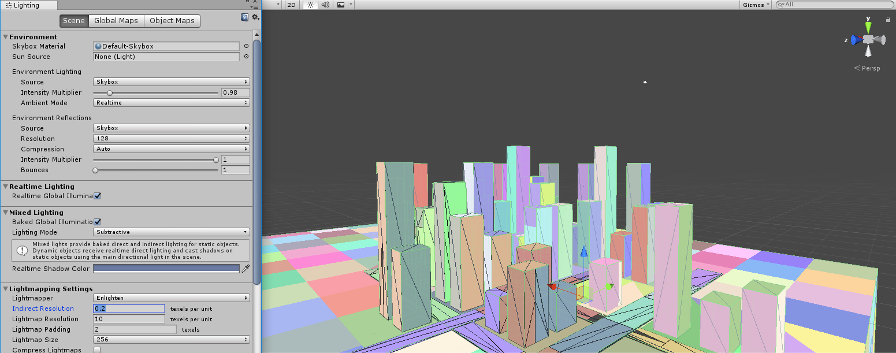Open Lighting help book icon
Screen dimensions: 896x353
tap(244, 18)
